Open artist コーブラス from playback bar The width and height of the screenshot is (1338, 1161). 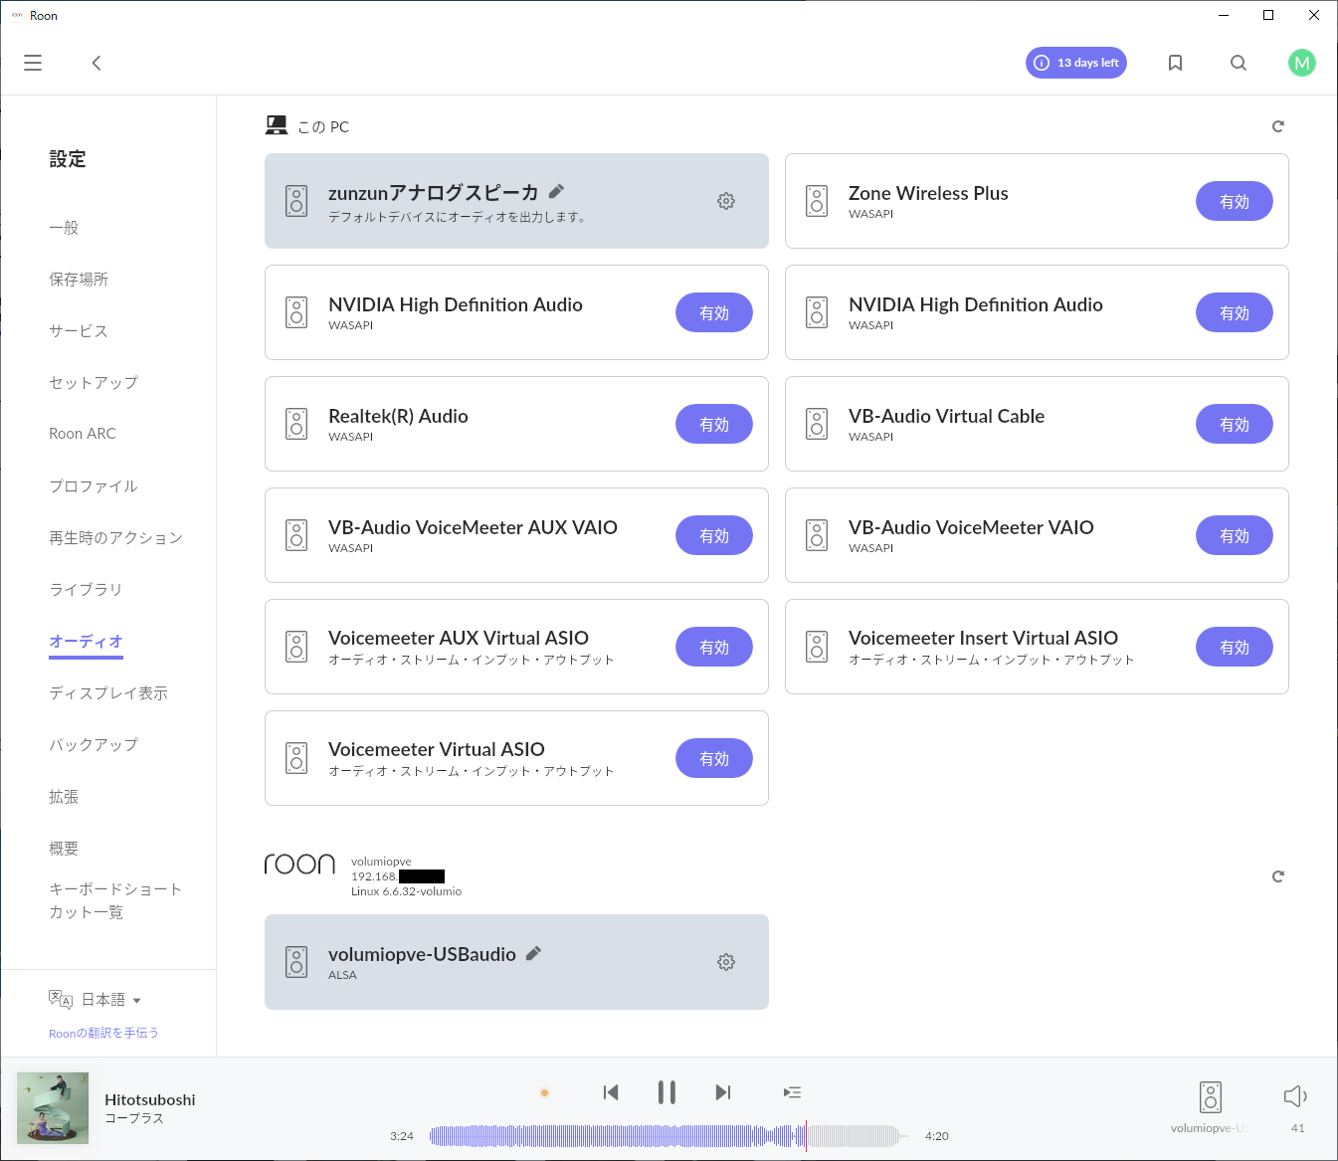point(134,1118)
